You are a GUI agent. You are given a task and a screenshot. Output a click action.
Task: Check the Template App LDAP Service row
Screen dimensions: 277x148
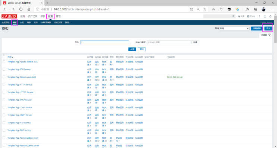pos(4,107)
